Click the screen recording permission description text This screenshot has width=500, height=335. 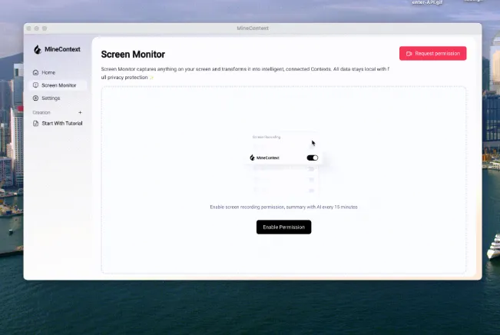283,207
